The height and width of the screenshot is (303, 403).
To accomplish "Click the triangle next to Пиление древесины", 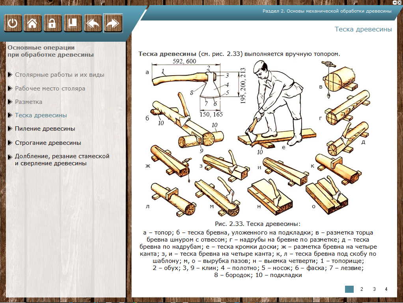I will coord(10,129).
